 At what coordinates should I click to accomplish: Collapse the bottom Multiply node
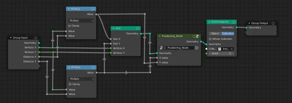click(69, 67)
